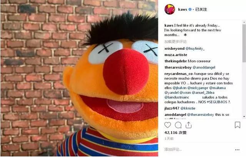Click the comments scrollbar thumb
This screenshot has height=158, width=246.
click(x=244, y=43)
